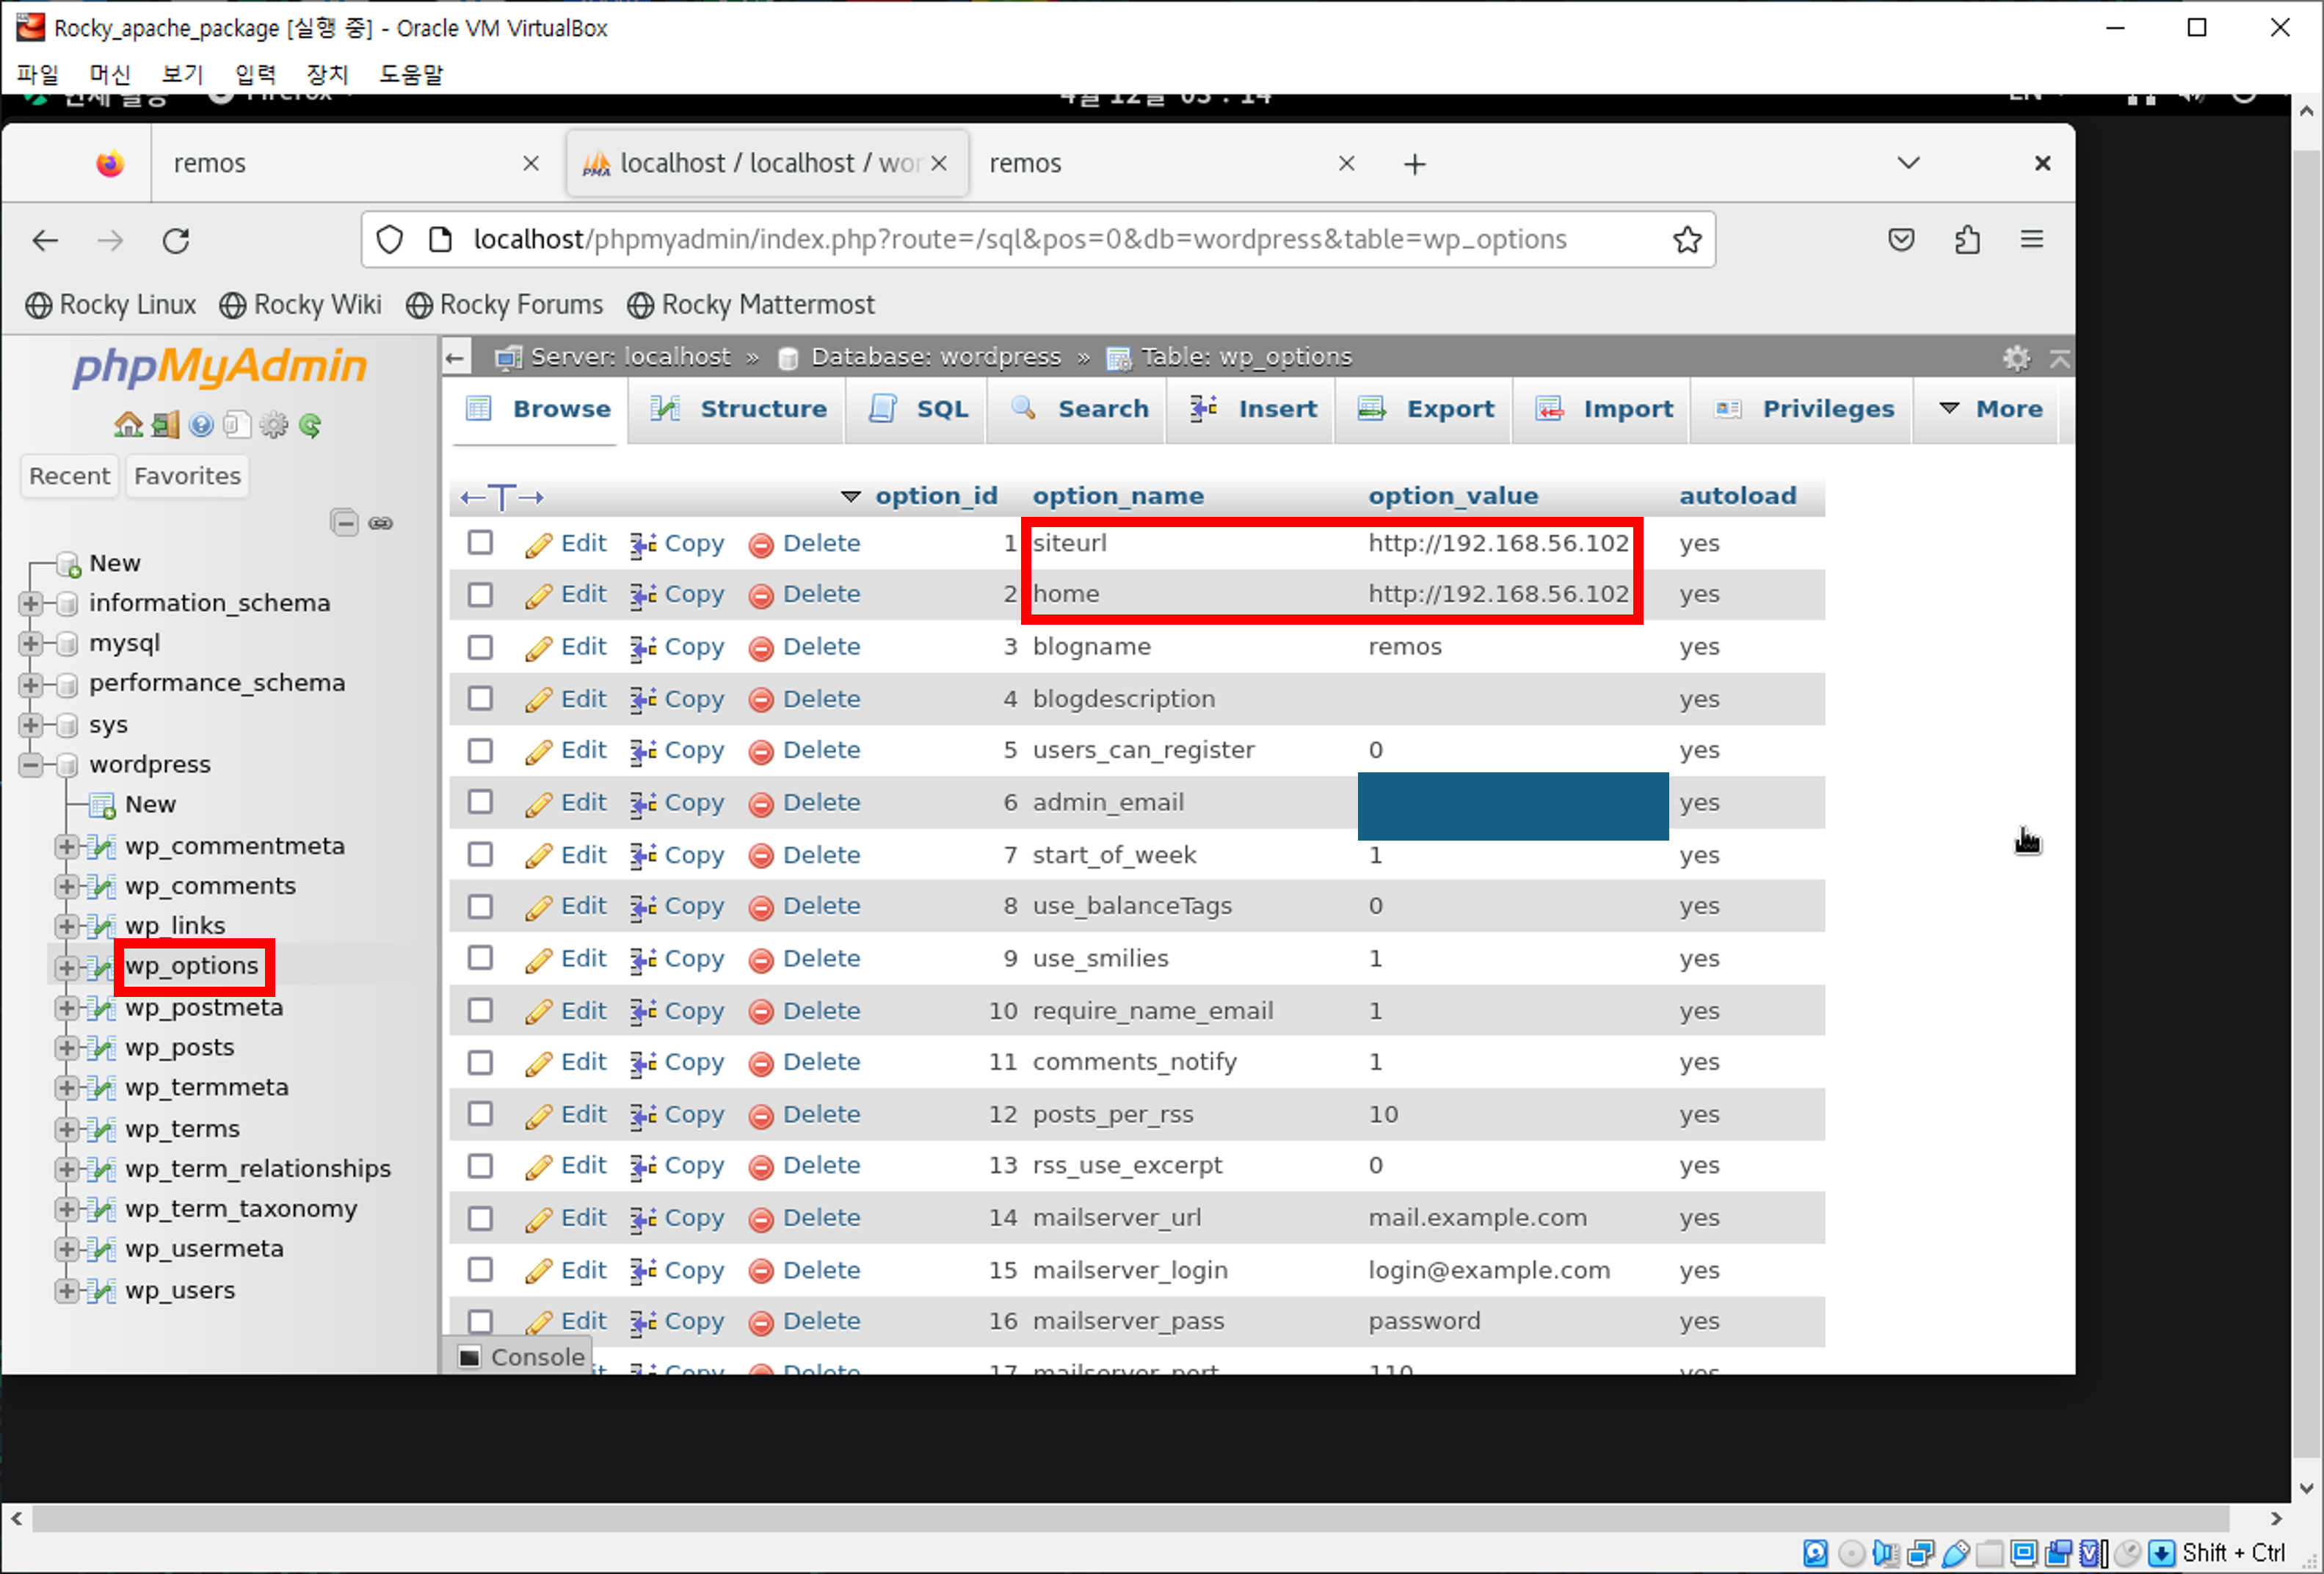The image size is (2324, 1574).
Task: Select the admin_email row checkbox
Action: tap(480, 802)
